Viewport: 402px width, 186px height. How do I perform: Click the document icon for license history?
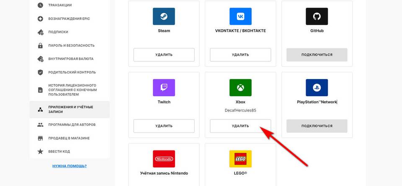40,90
